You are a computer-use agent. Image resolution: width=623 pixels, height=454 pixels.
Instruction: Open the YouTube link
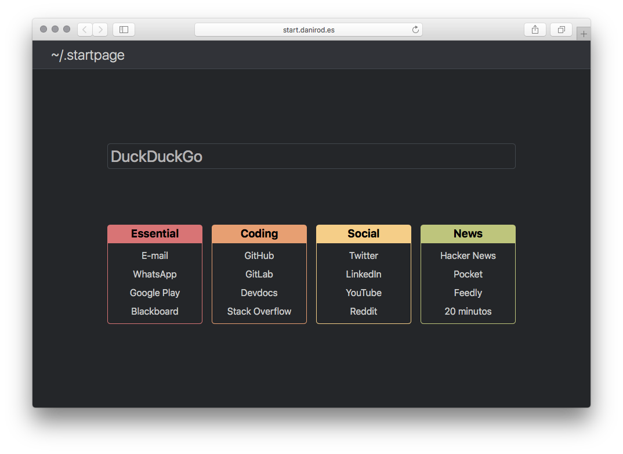364,293
